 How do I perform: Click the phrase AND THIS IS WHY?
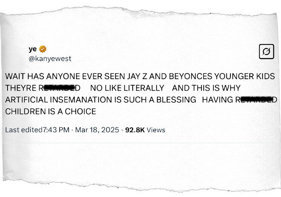[206, 88]
